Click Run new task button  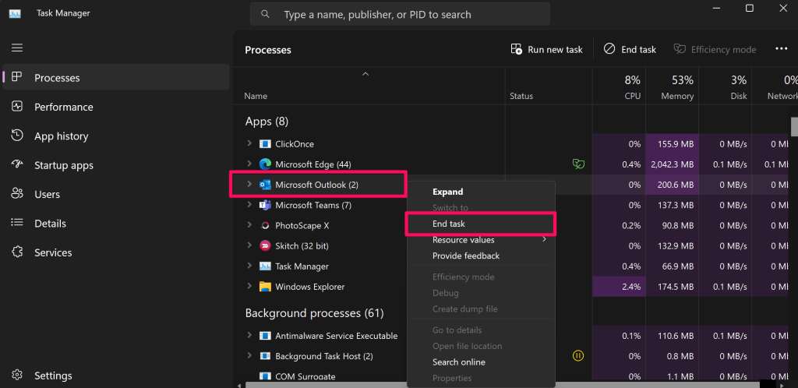[x=546, y=49]
